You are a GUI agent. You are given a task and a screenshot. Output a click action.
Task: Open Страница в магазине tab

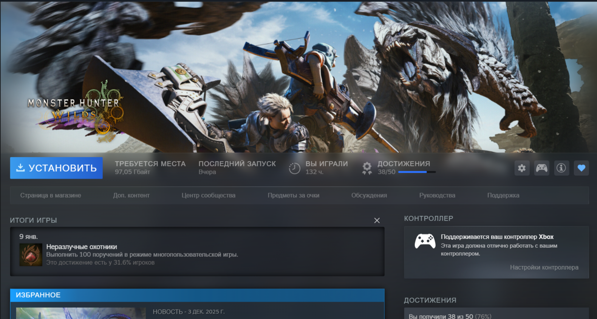(x=51, y=195)
